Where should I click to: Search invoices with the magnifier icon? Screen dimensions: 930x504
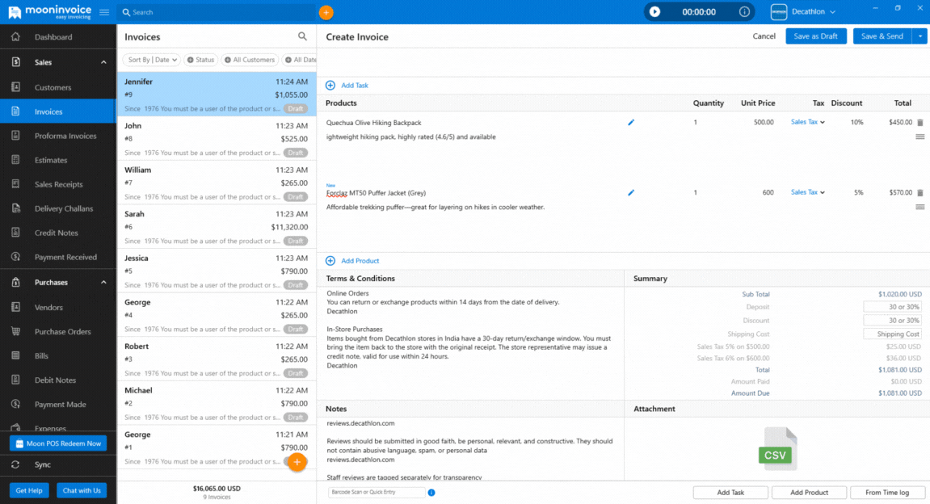302,37
